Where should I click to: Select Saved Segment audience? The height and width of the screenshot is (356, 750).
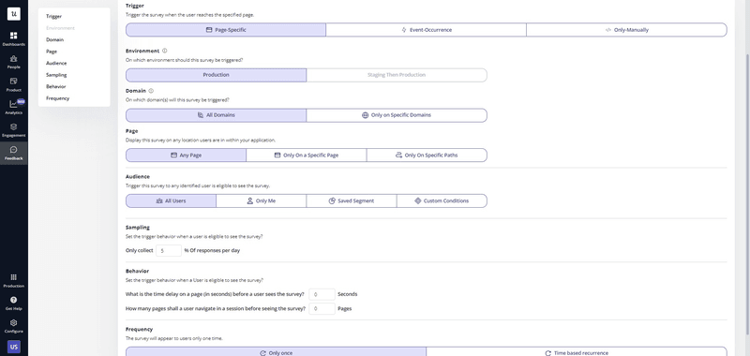[x=351, y=200]
